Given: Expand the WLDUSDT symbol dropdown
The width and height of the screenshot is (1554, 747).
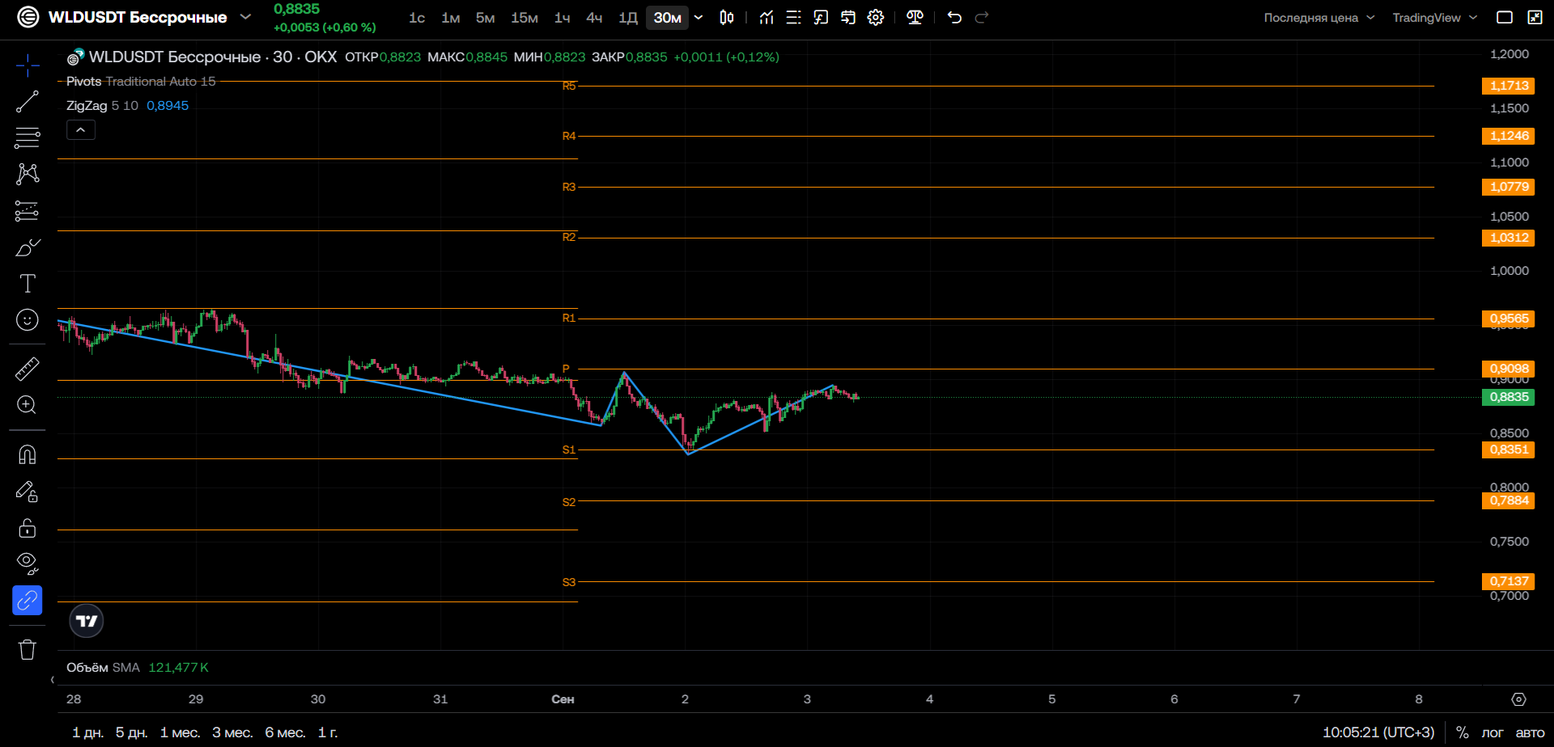Looking at the screenshot, I should pos(246,17).
